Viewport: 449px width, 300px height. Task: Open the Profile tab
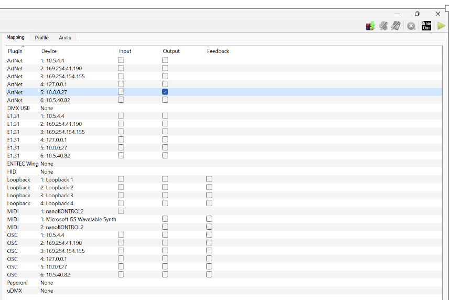(x=41, y=38)
